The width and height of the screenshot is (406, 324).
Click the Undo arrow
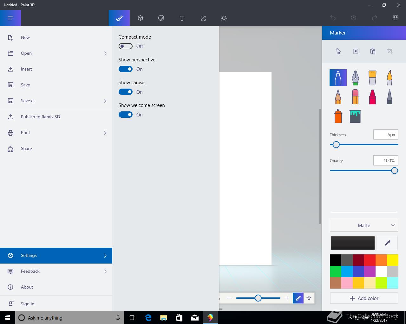(333, 18)
